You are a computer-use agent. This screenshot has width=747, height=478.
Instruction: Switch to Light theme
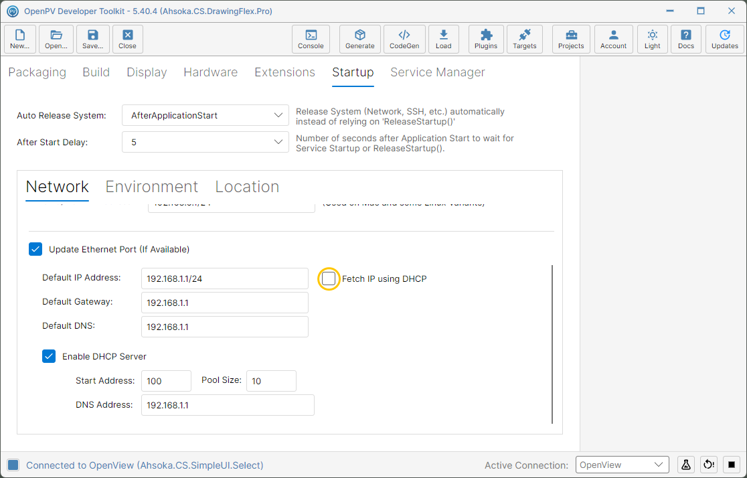pos(652,39)
